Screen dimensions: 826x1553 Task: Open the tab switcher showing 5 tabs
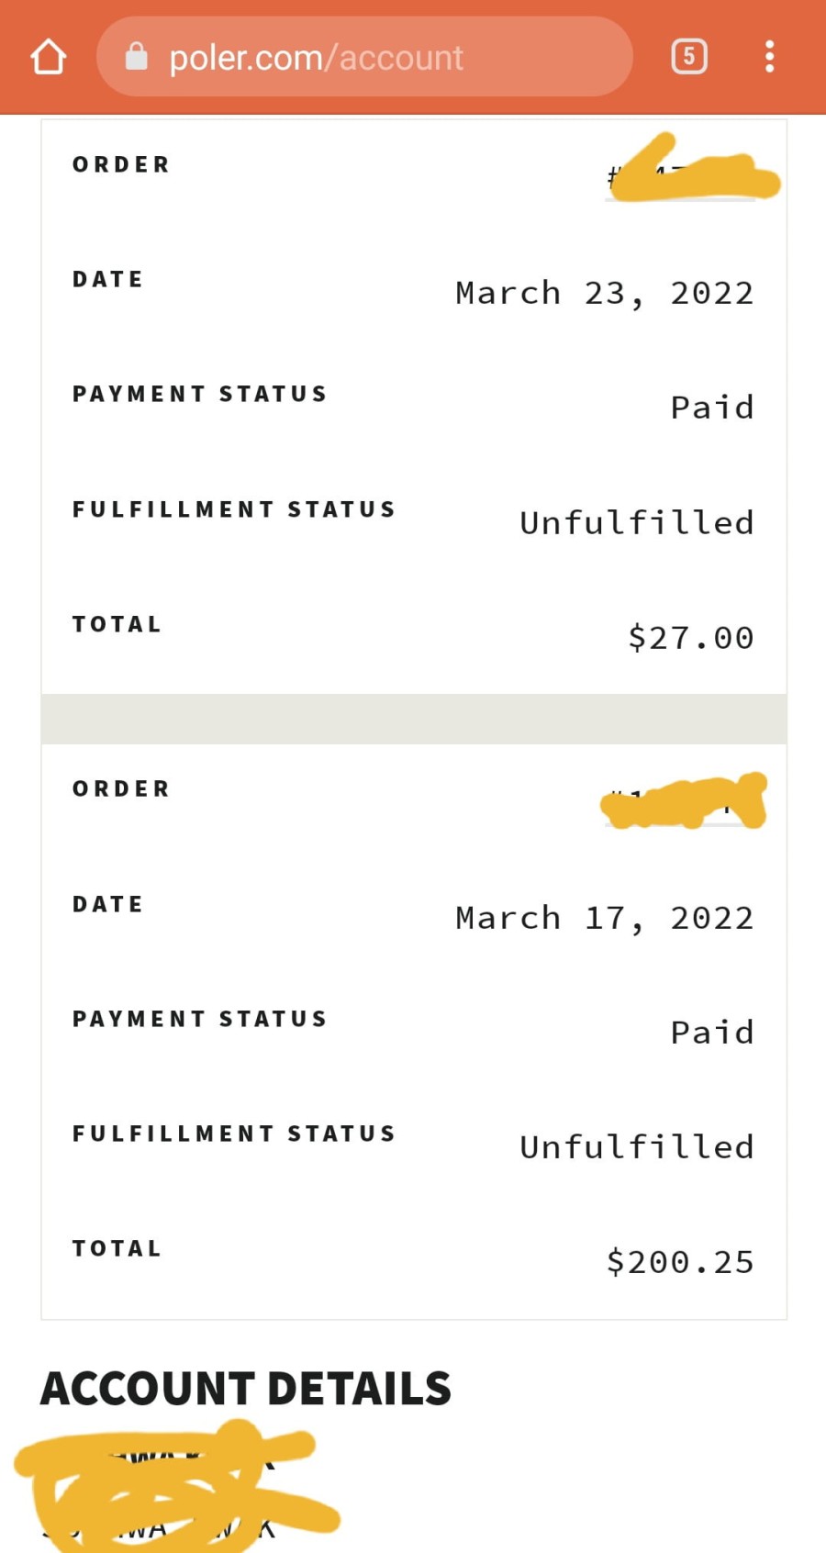point(689,57)
